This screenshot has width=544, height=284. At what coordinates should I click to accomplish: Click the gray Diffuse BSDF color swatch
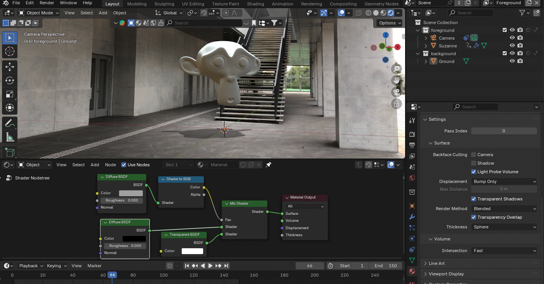point(131,193)
